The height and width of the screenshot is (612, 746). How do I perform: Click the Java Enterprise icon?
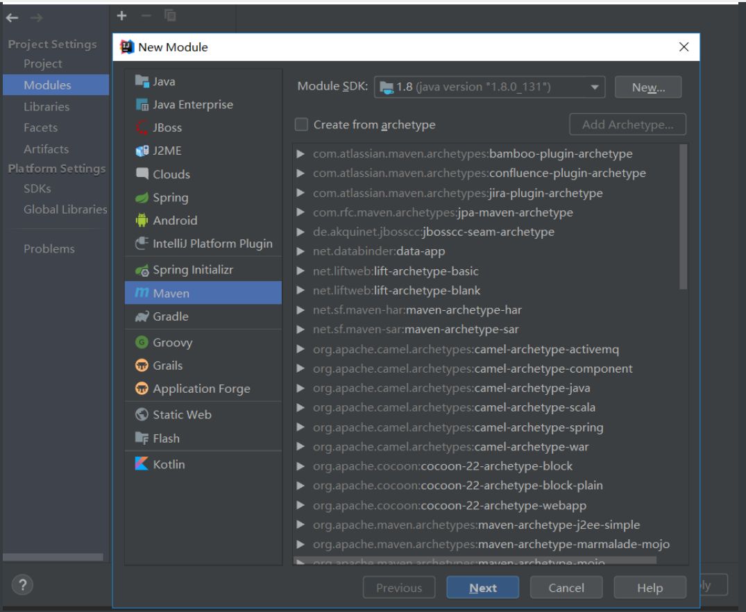click(x=142, y=104)
